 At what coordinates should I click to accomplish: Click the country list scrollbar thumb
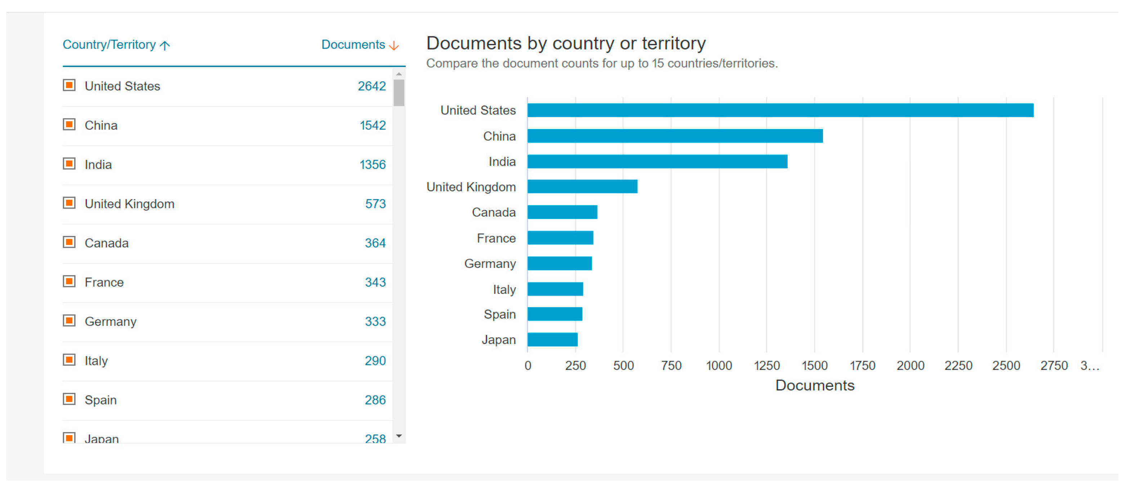tap(399, 93)
